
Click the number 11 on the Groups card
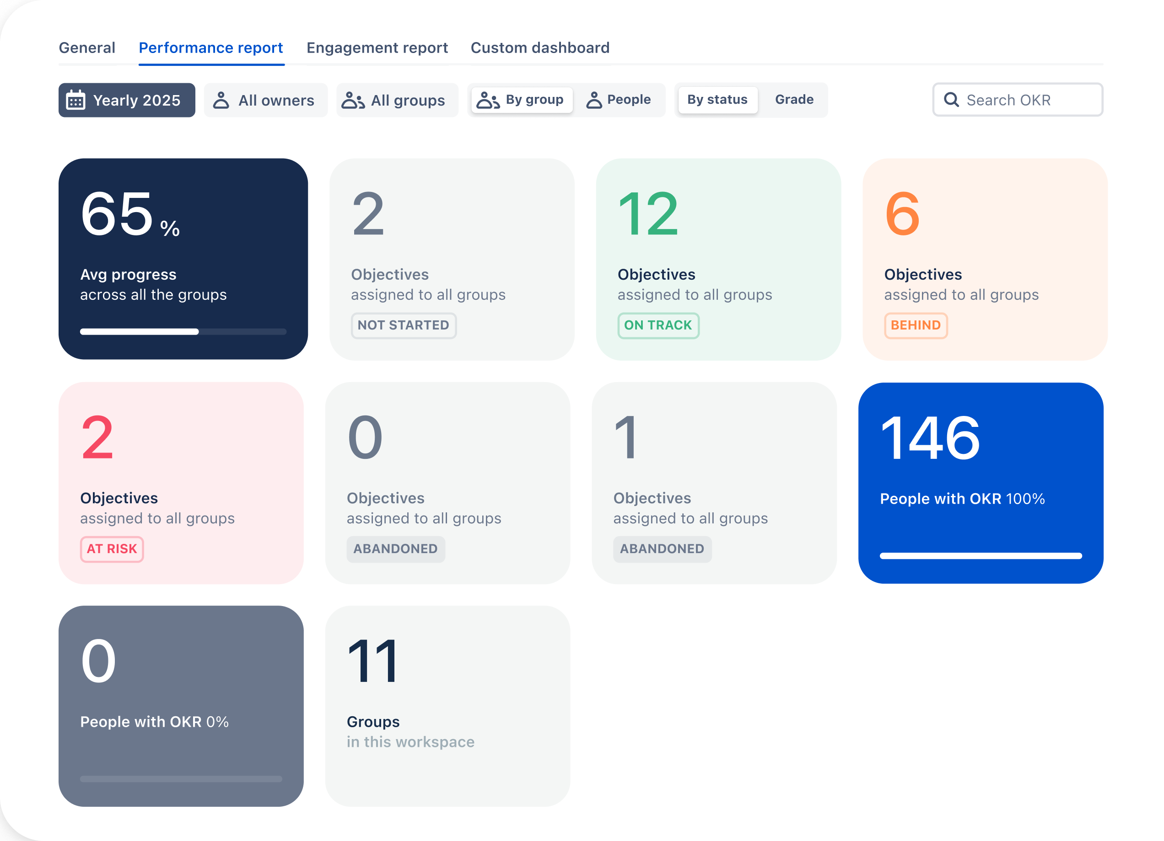[x=373, y=661]
